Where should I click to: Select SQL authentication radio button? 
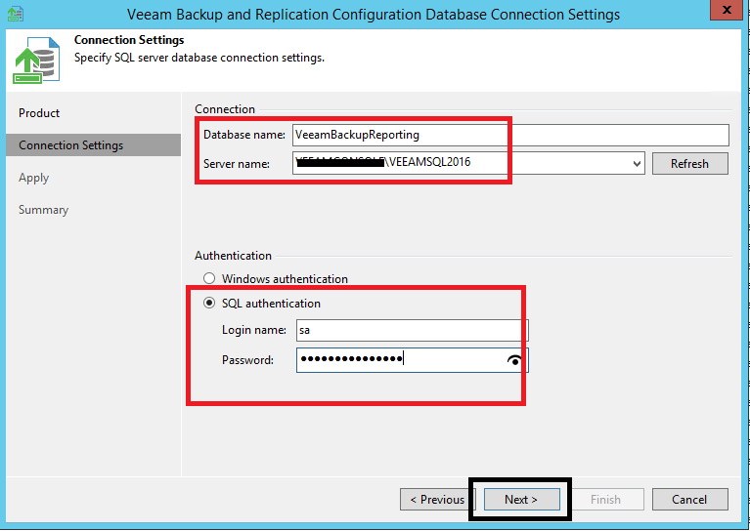click(x=209, y=304)
